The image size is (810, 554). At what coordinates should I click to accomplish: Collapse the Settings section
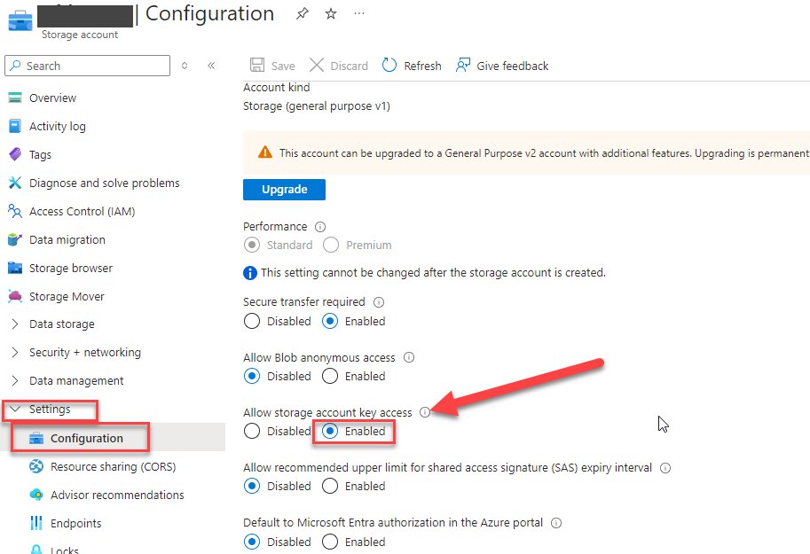click(x=15, y=409)
